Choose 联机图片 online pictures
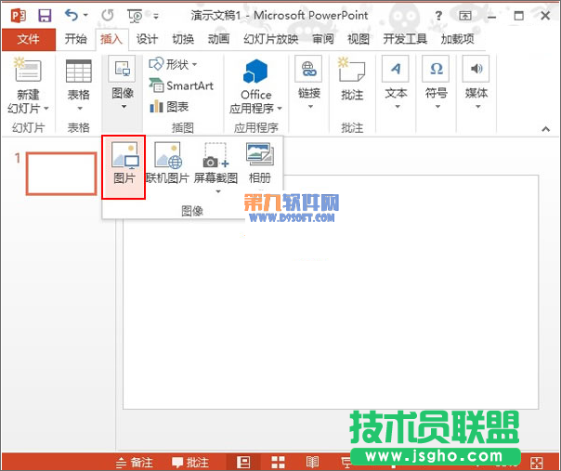561x471 pixels. (x=167, y=163)
